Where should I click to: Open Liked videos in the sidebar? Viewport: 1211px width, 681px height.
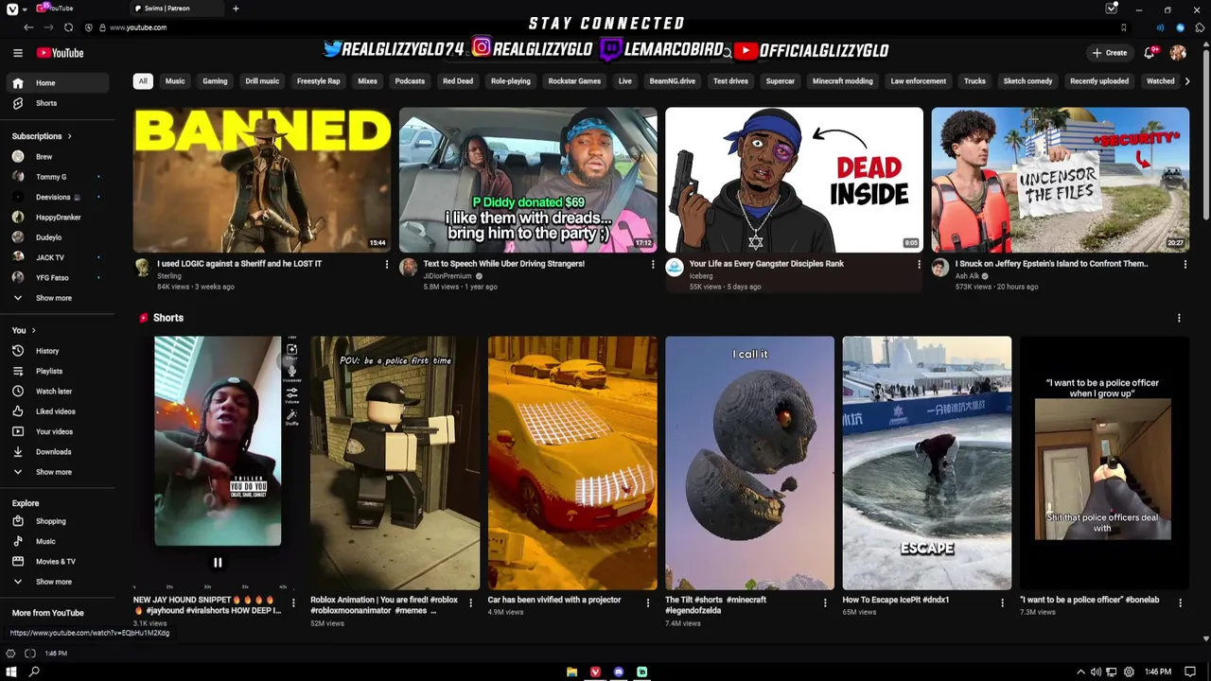(x=58, y=411)
